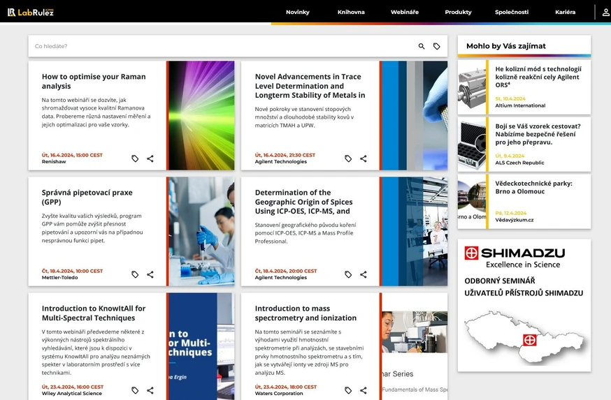Click date 'Út, 23.4.2024, 18:00 CEST'

pos(286,387)
